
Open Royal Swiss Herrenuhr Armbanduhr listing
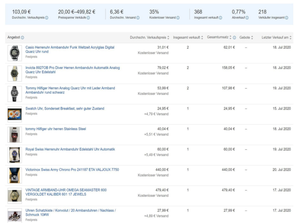tap(70, 149)
